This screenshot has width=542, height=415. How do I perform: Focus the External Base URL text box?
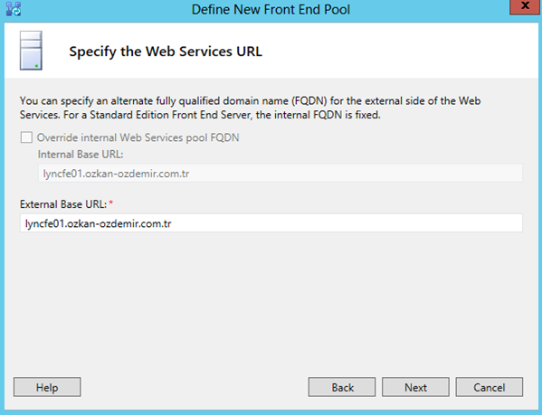coord(271,223)
